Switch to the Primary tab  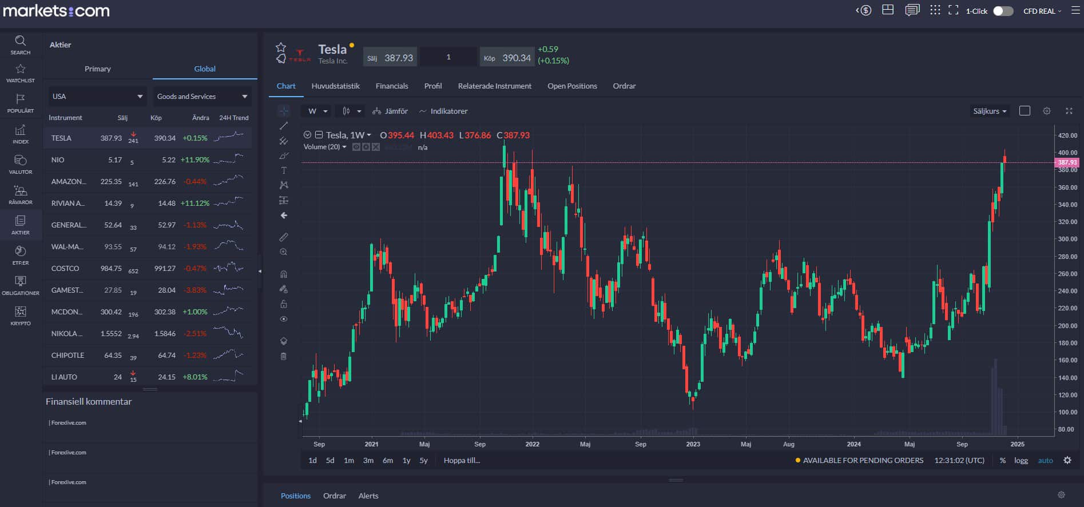98,69
